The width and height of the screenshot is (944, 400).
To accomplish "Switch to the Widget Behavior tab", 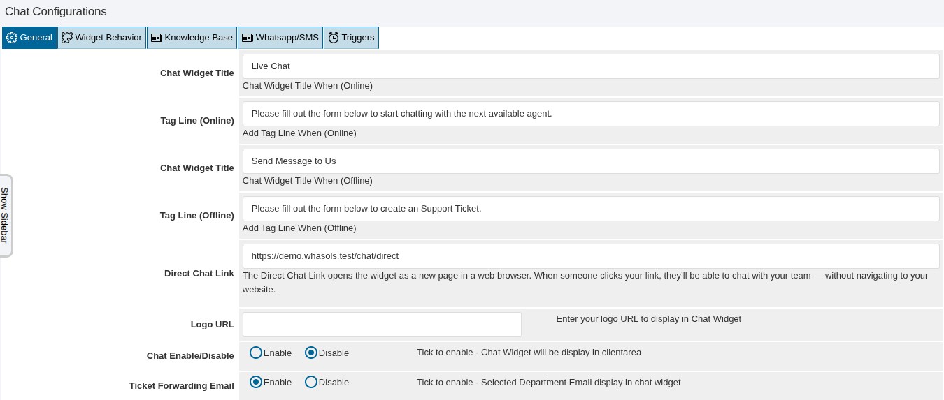I will [102, 38].
